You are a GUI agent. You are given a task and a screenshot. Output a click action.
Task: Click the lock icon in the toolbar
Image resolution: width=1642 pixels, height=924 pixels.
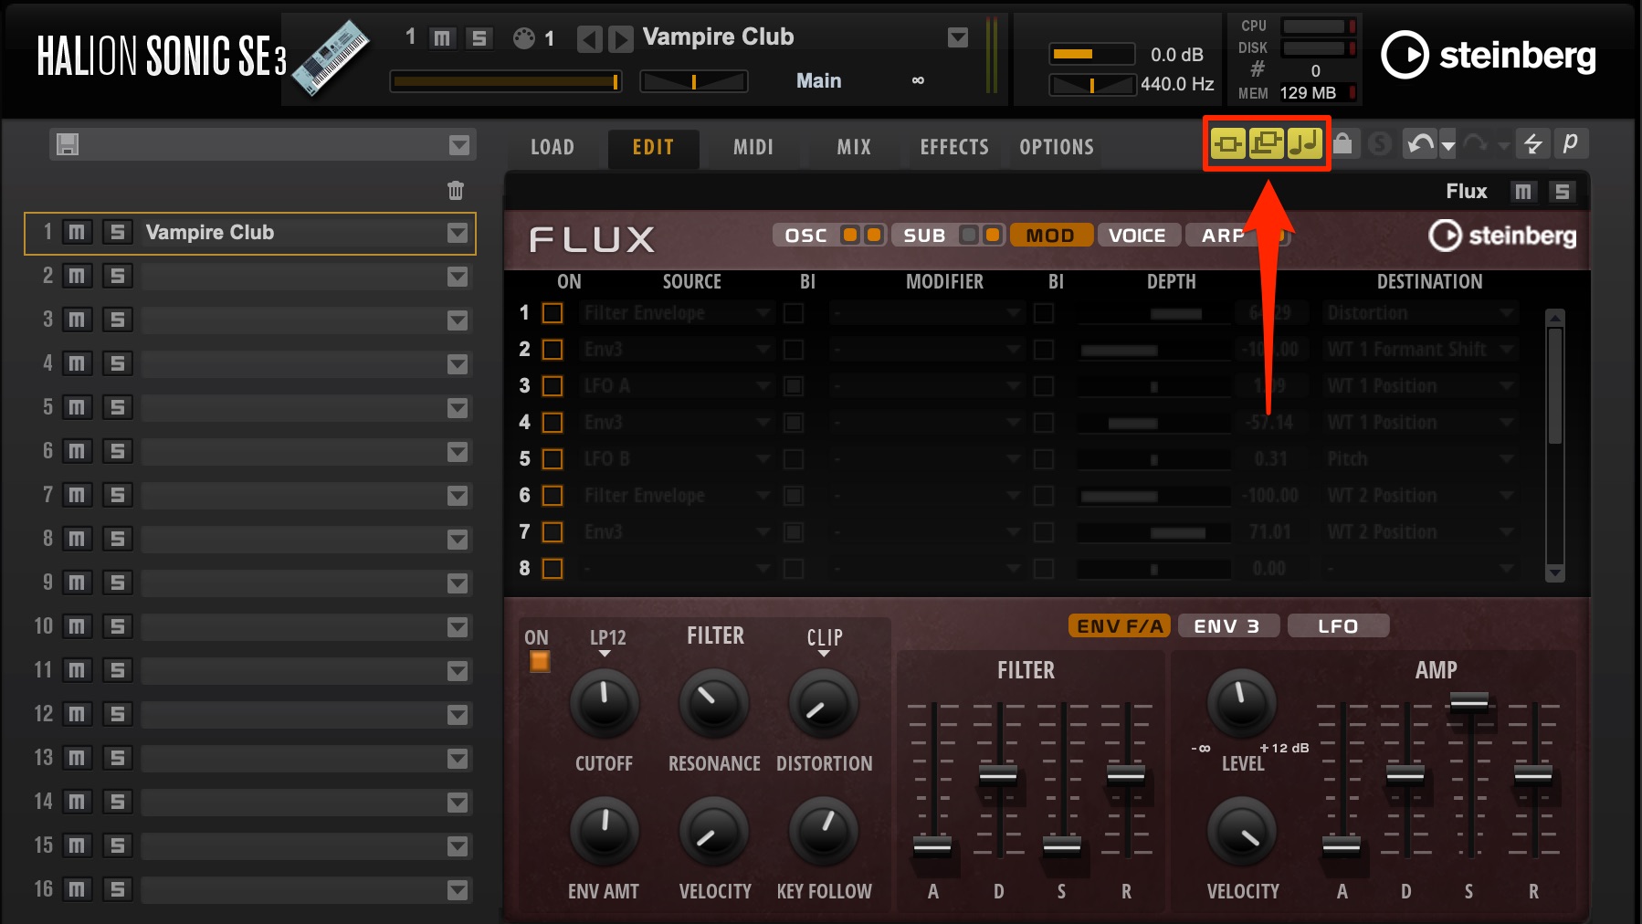pos(1342,143)
